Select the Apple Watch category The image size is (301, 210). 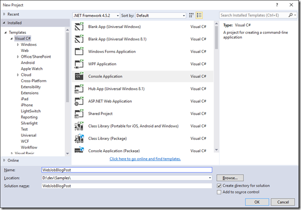[x=32, y=69]
